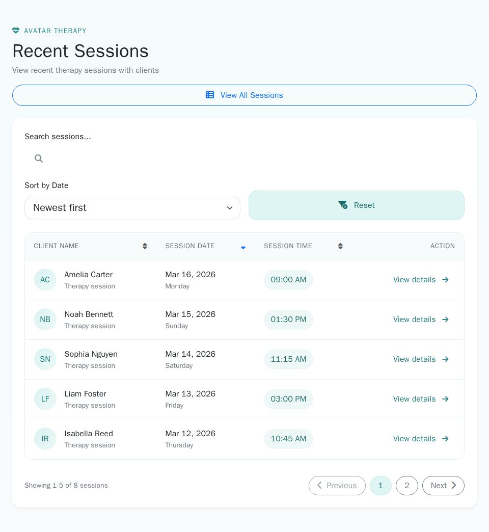Image resolution: width=489 pixels, height=532 pixels.
Task: Click the Avatar Therapy logo icon
Action: click(x=16, y=31)
